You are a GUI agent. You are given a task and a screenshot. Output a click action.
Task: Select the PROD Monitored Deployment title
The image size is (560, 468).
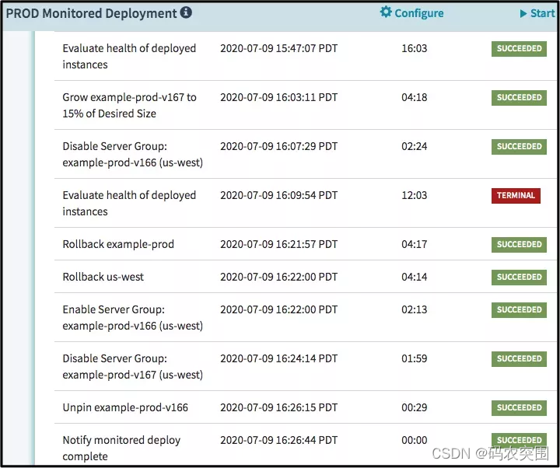[x=91, y=13]
